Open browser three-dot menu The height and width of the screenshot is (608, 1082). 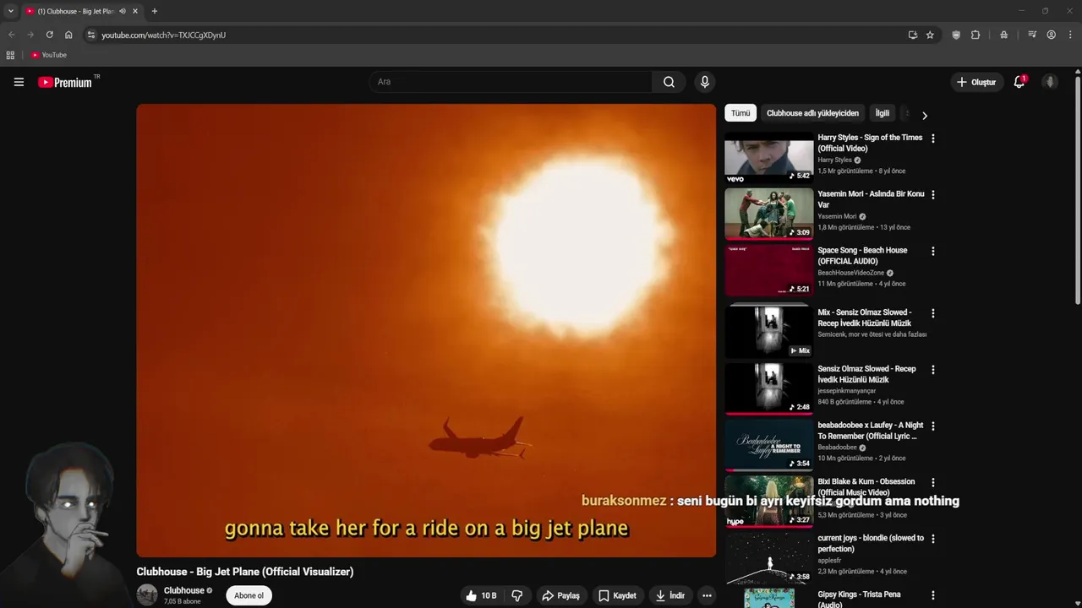(x=1071, y=35)
